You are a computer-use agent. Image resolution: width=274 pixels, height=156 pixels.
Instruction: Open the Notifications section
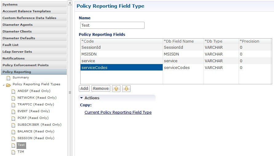coord(34,58)
